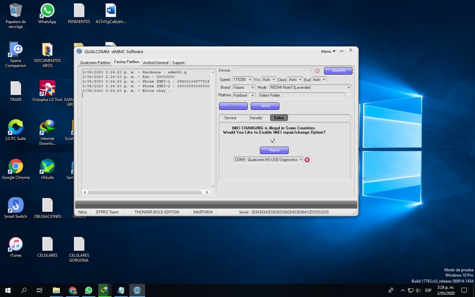Click the Write button
Image resolution: width=475 pixels, height=297 pixels.
pyautogui.click(x=265, y=106)
